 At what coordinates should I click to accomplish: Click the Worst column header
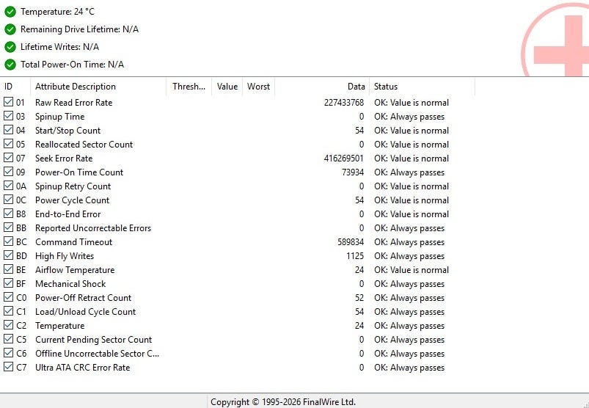click(259, 87)
